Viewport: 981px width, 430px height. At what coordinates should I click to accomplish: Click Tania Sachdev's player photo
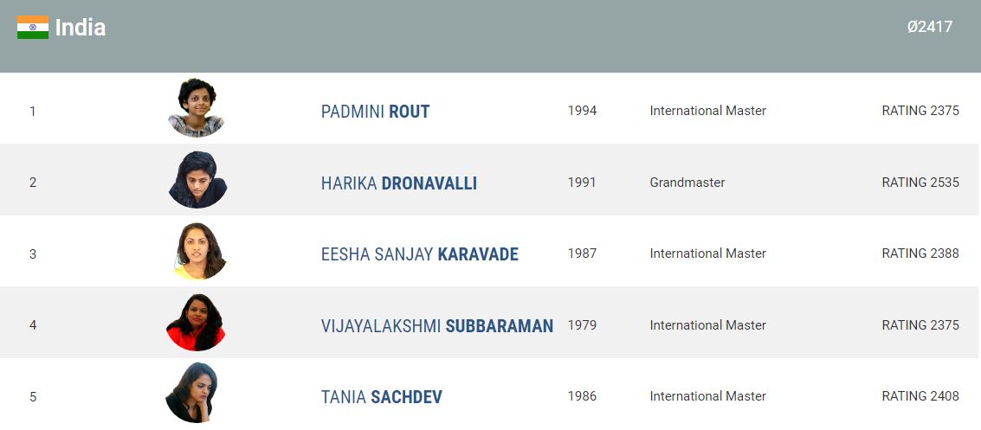tap(194, 394)
